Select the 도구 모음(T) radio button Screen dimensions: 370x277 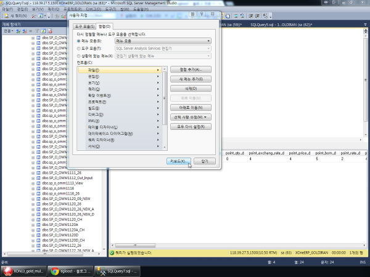[78, 49]
